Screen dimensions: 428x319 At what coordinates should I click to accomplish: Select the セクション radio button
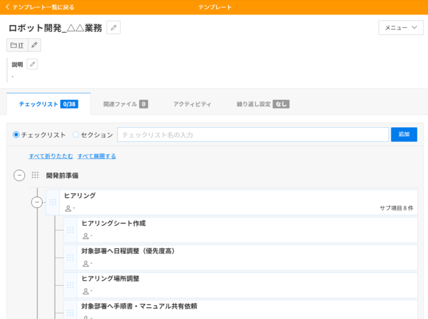(x=76, y=135)
